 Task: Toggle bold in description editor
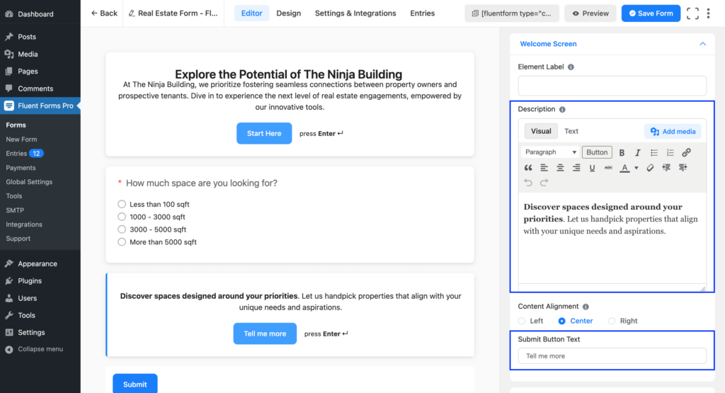click(622, 152)
